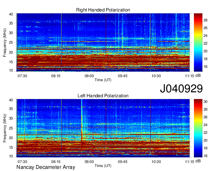Click the Left Handed Polarization spectrogram

pos(103,128)
